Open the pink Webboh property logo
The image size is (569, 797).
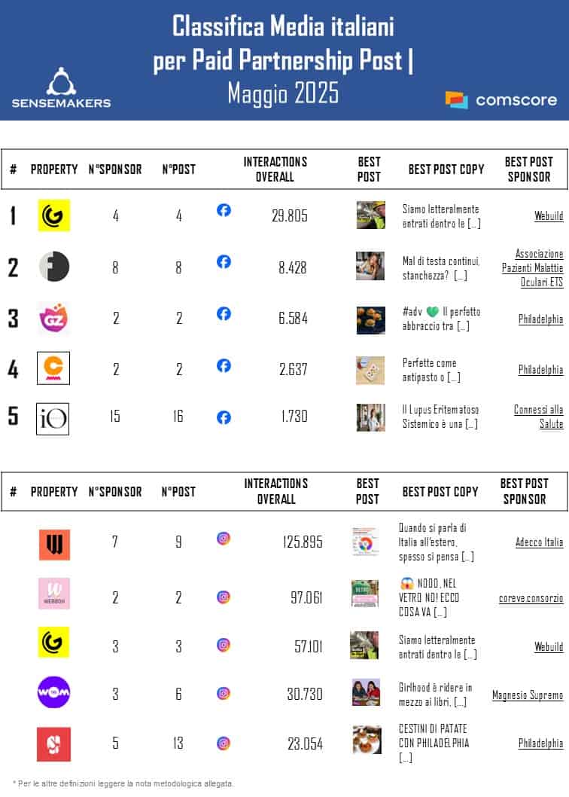click(54, 594)
